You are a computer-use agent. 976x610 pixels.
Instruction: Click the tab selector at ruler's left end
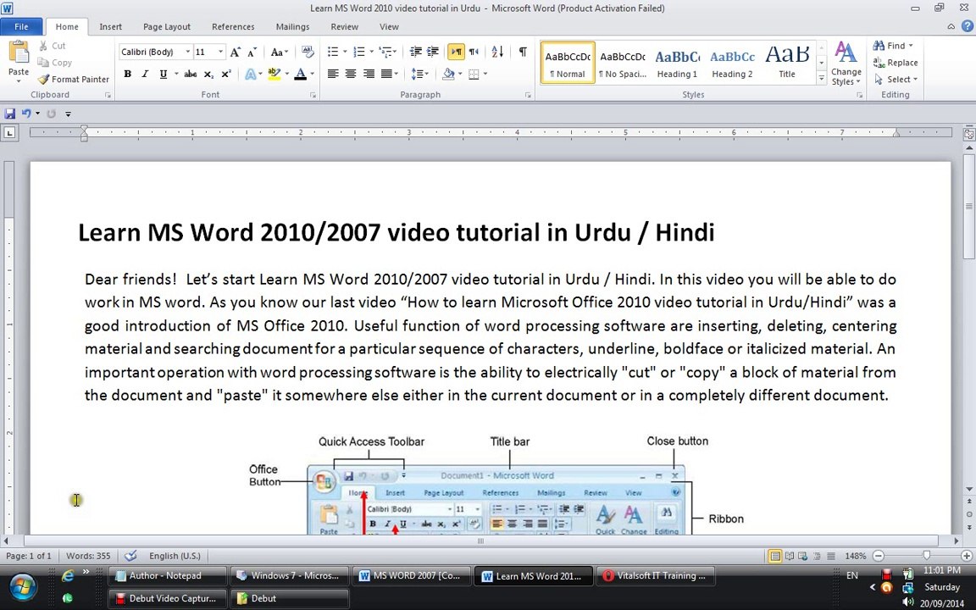coord(9,132)
